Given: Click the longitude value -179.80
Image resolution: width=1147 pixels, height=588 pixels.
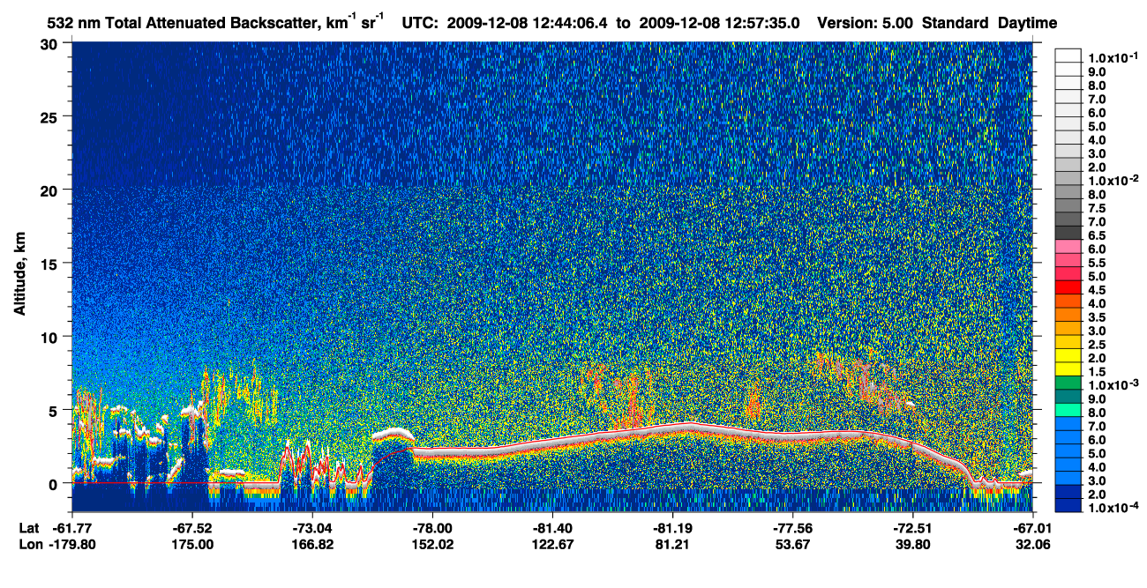Looking at the screenshot, I should pyautogui.click(x=72, y=544).
